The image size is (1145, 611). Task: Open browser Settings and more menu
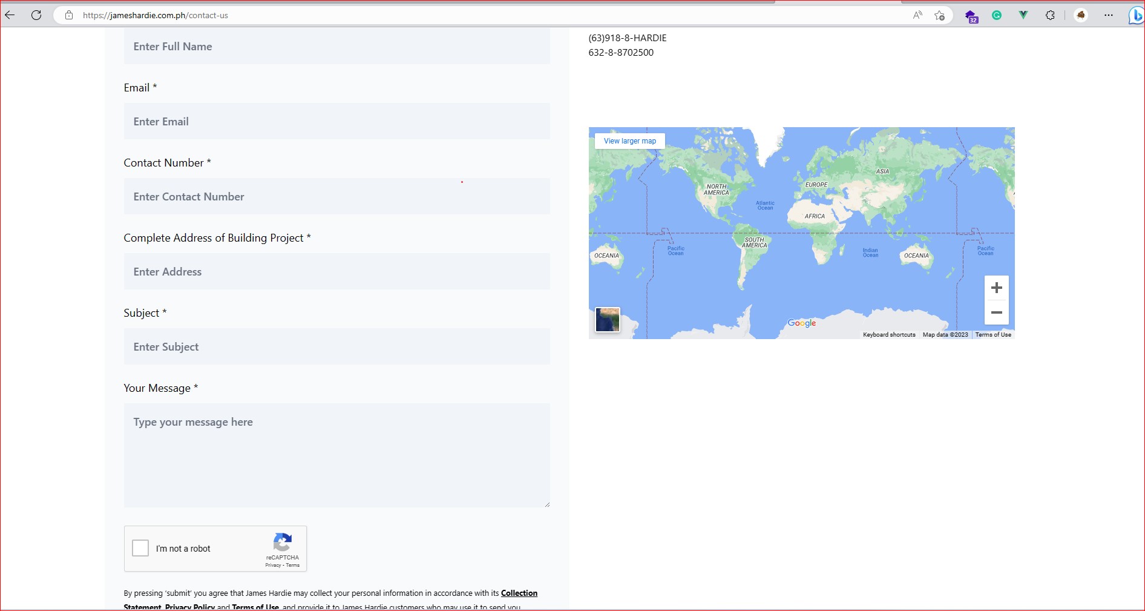pos(1108,15)
